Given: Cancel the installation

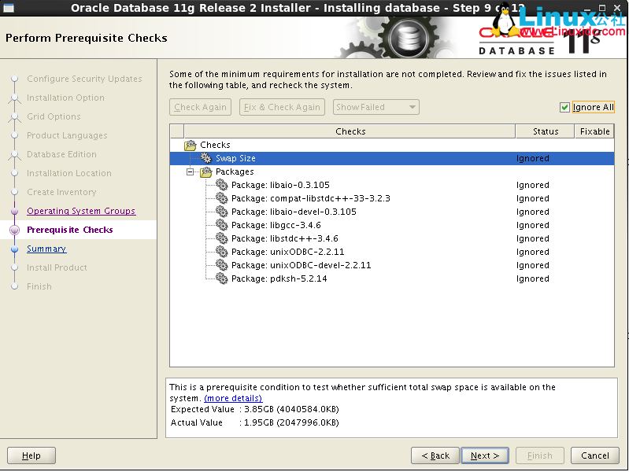Looking at the screenshot, I should (x=595, y=455).
